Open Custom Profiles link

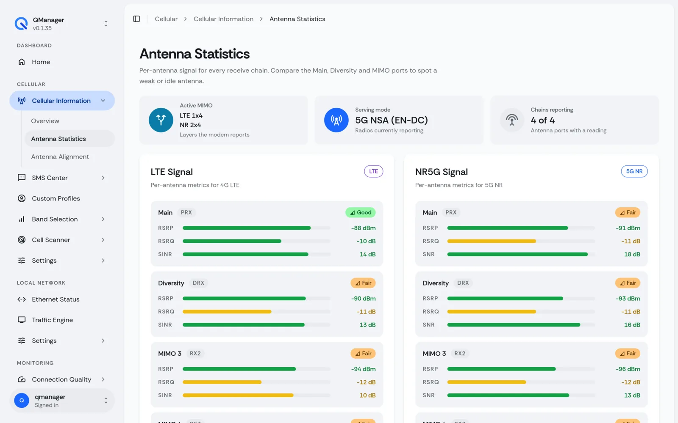click(62, 198)
